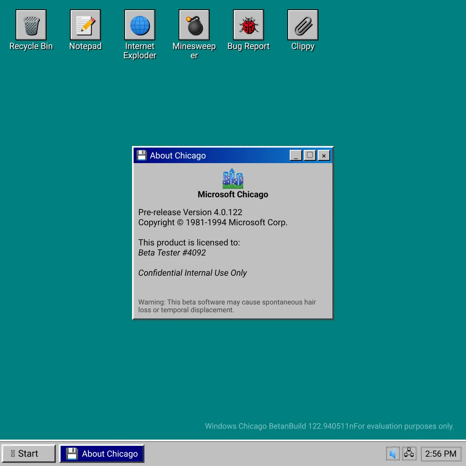Click the Pre-release Version 4.0.122 line
The width and height of the screenshot is (466, 466).
pos(190,212)
